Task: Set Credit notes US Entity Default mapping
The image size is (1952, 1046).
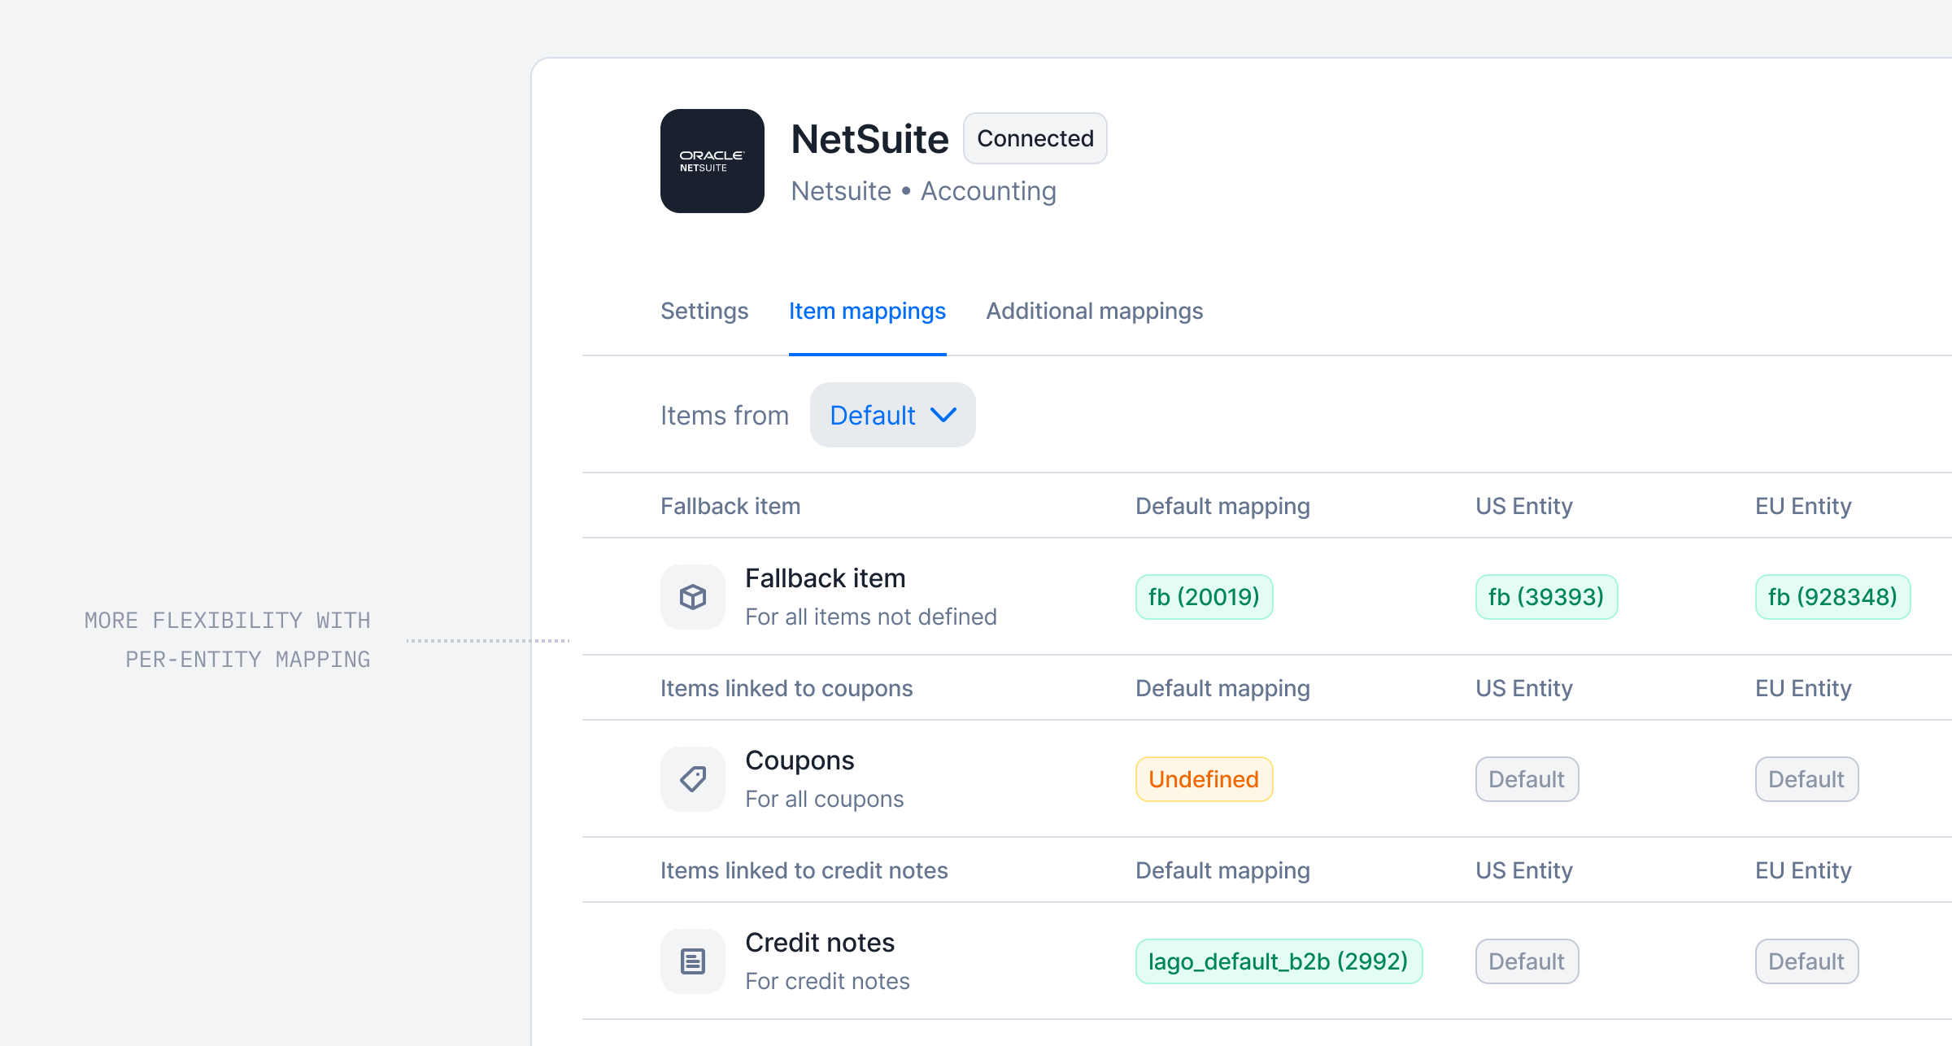Action: 1527,961
